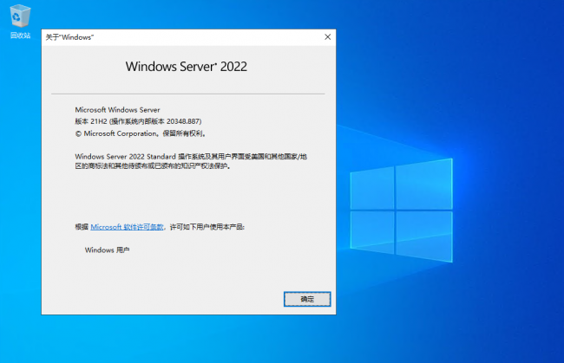Click the Windows Server 2022 heading
The width and height of the screenshot is (564, 363).
point(187,67)
